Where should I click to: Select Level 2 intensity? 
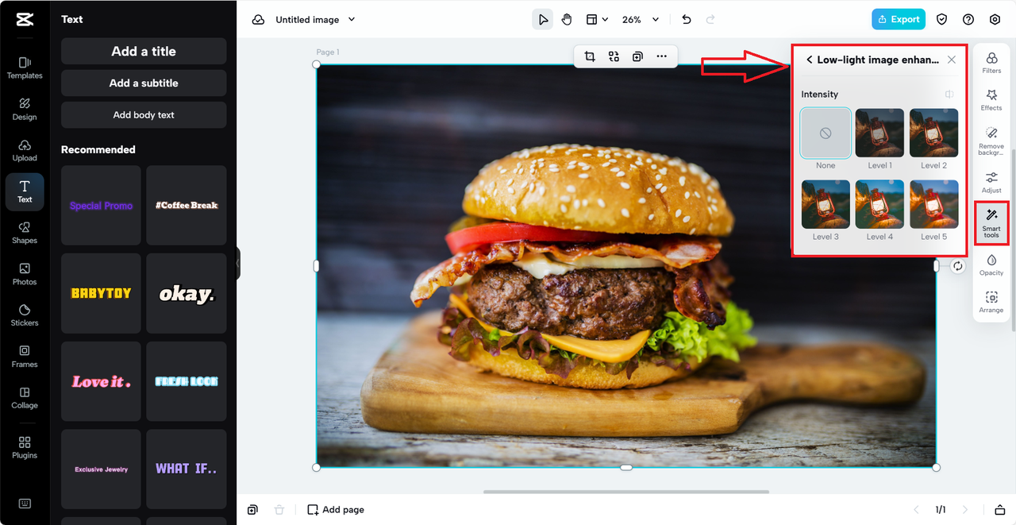click(x=933, y=133)
